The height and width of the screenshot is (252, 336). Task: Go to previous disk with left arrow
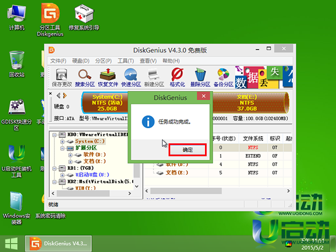click(x=58, y=96)
